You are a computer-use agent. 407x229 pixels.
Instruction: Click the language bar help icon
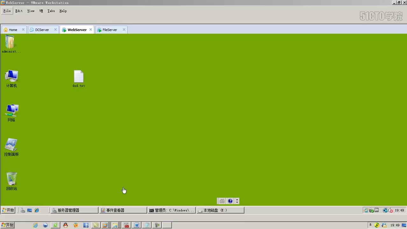(230, 201)
